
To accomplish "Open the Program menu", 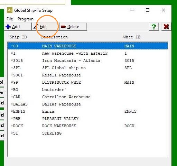I will point(26,19).
